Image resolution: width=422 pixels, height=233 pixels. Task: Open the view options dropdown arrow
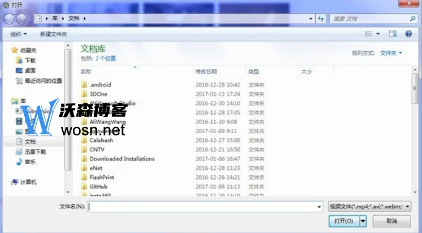pos(378,34)
